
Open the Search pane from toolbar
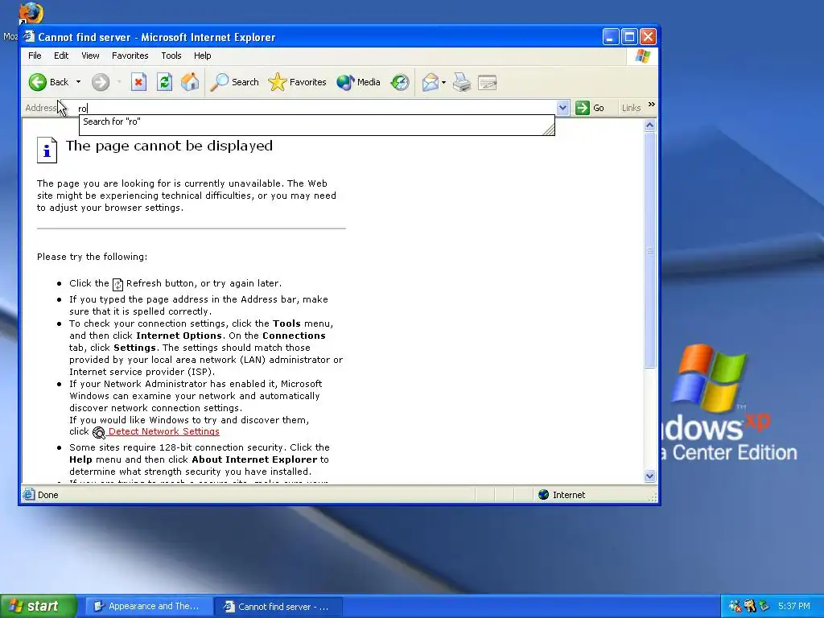[x=234, y=82]
